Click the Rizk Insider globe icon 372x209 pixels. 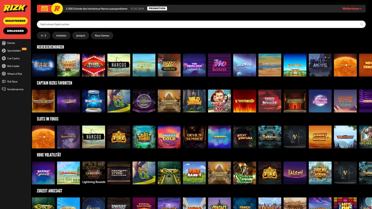(4, 66)
